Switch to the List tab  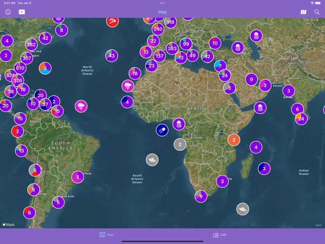click(x=219, y=235)
